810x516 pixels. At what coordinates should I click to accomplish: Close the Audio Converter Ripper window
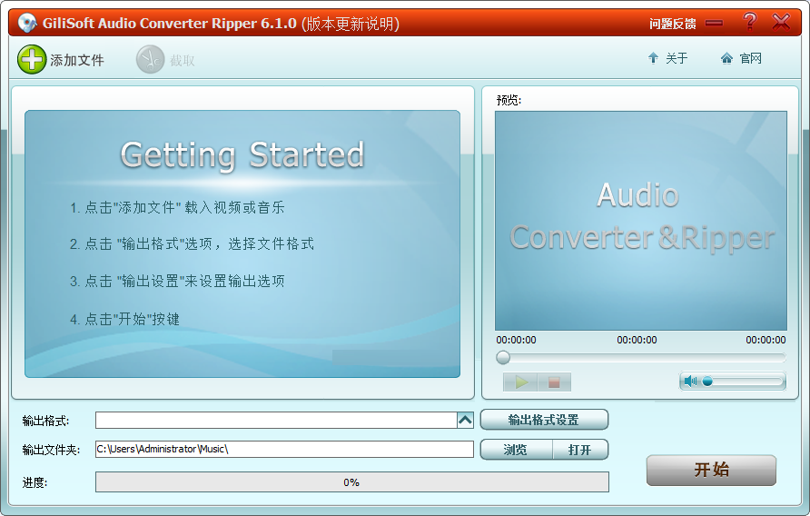(x=781, y=22)
